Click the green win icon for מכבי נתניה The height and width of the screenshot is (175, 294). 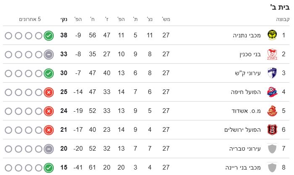[x=49, y=35]
